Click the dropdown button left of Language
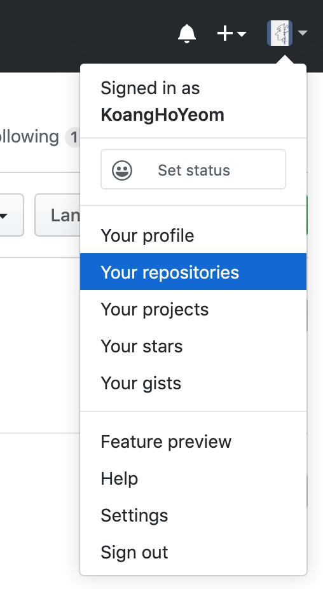This screenshot has height=589, width=323. point(11,215)
